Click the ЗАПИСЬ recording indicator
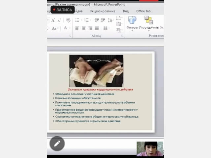The image size is (211, 158). [x=63, y=10]
